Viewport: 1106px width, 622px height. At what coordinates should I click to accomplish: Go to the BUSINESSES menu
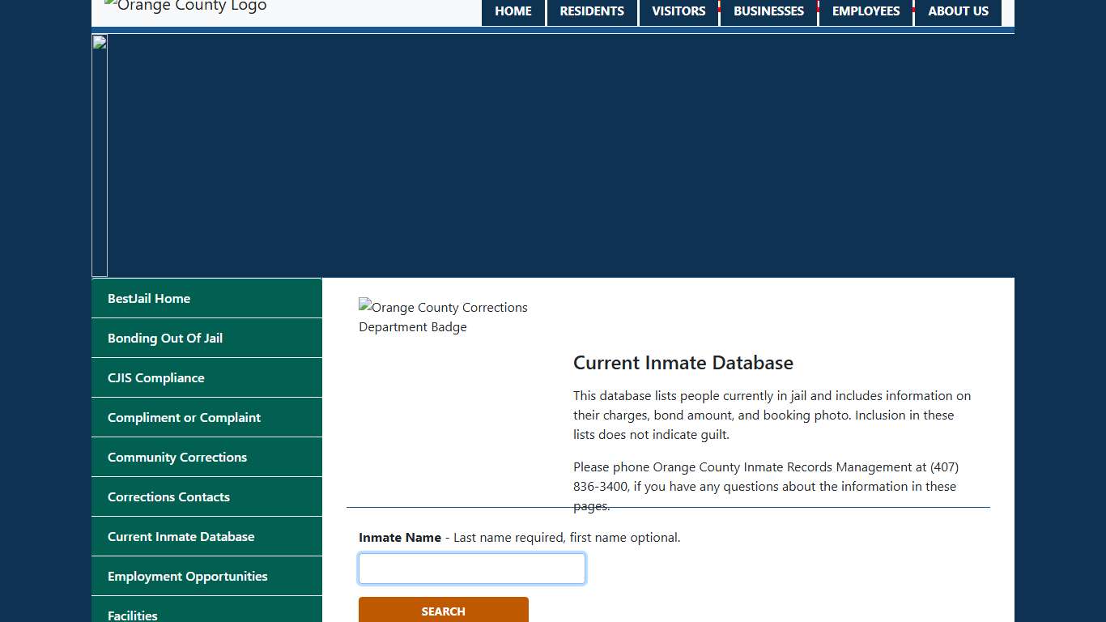coord(768,12)
